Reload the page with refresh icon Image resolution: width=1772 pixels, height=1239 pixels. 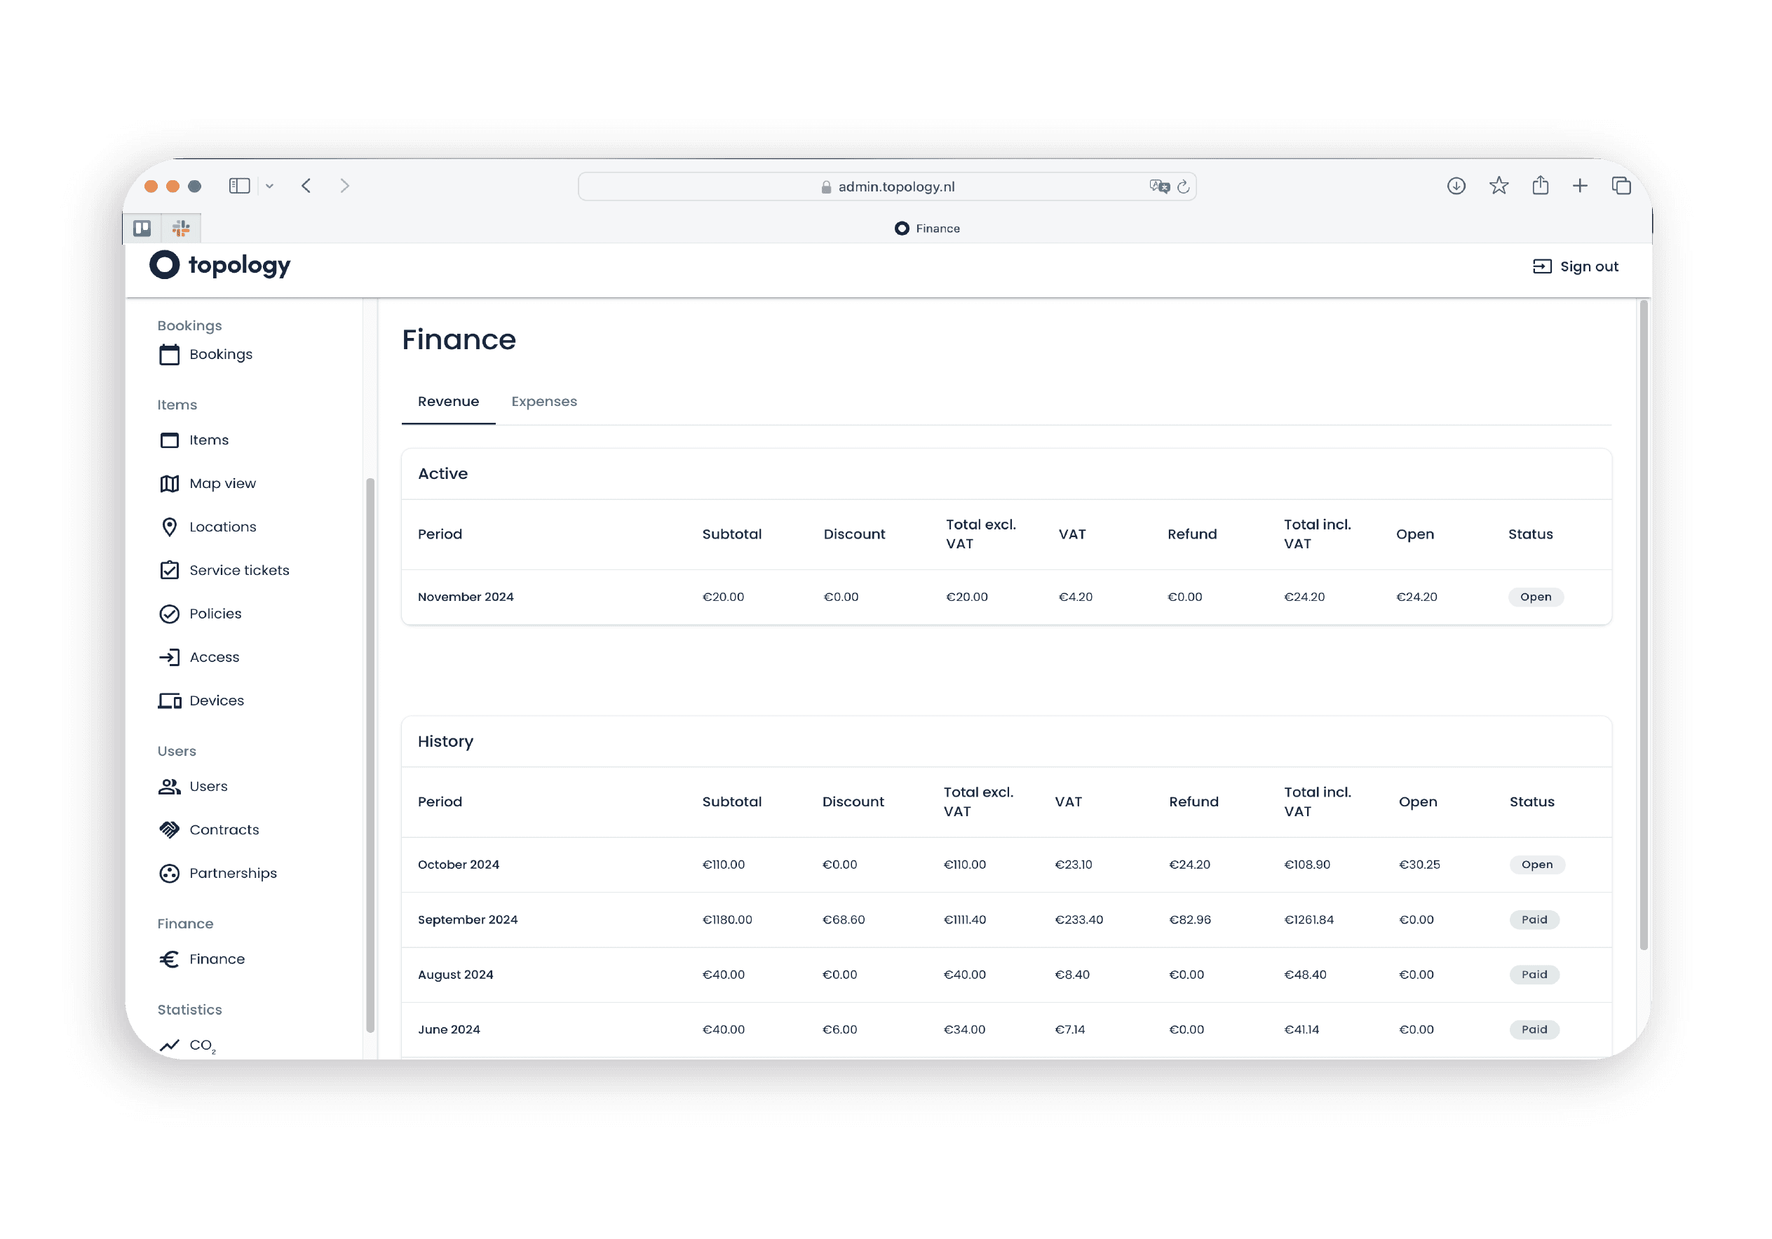tap(1183, 187)
